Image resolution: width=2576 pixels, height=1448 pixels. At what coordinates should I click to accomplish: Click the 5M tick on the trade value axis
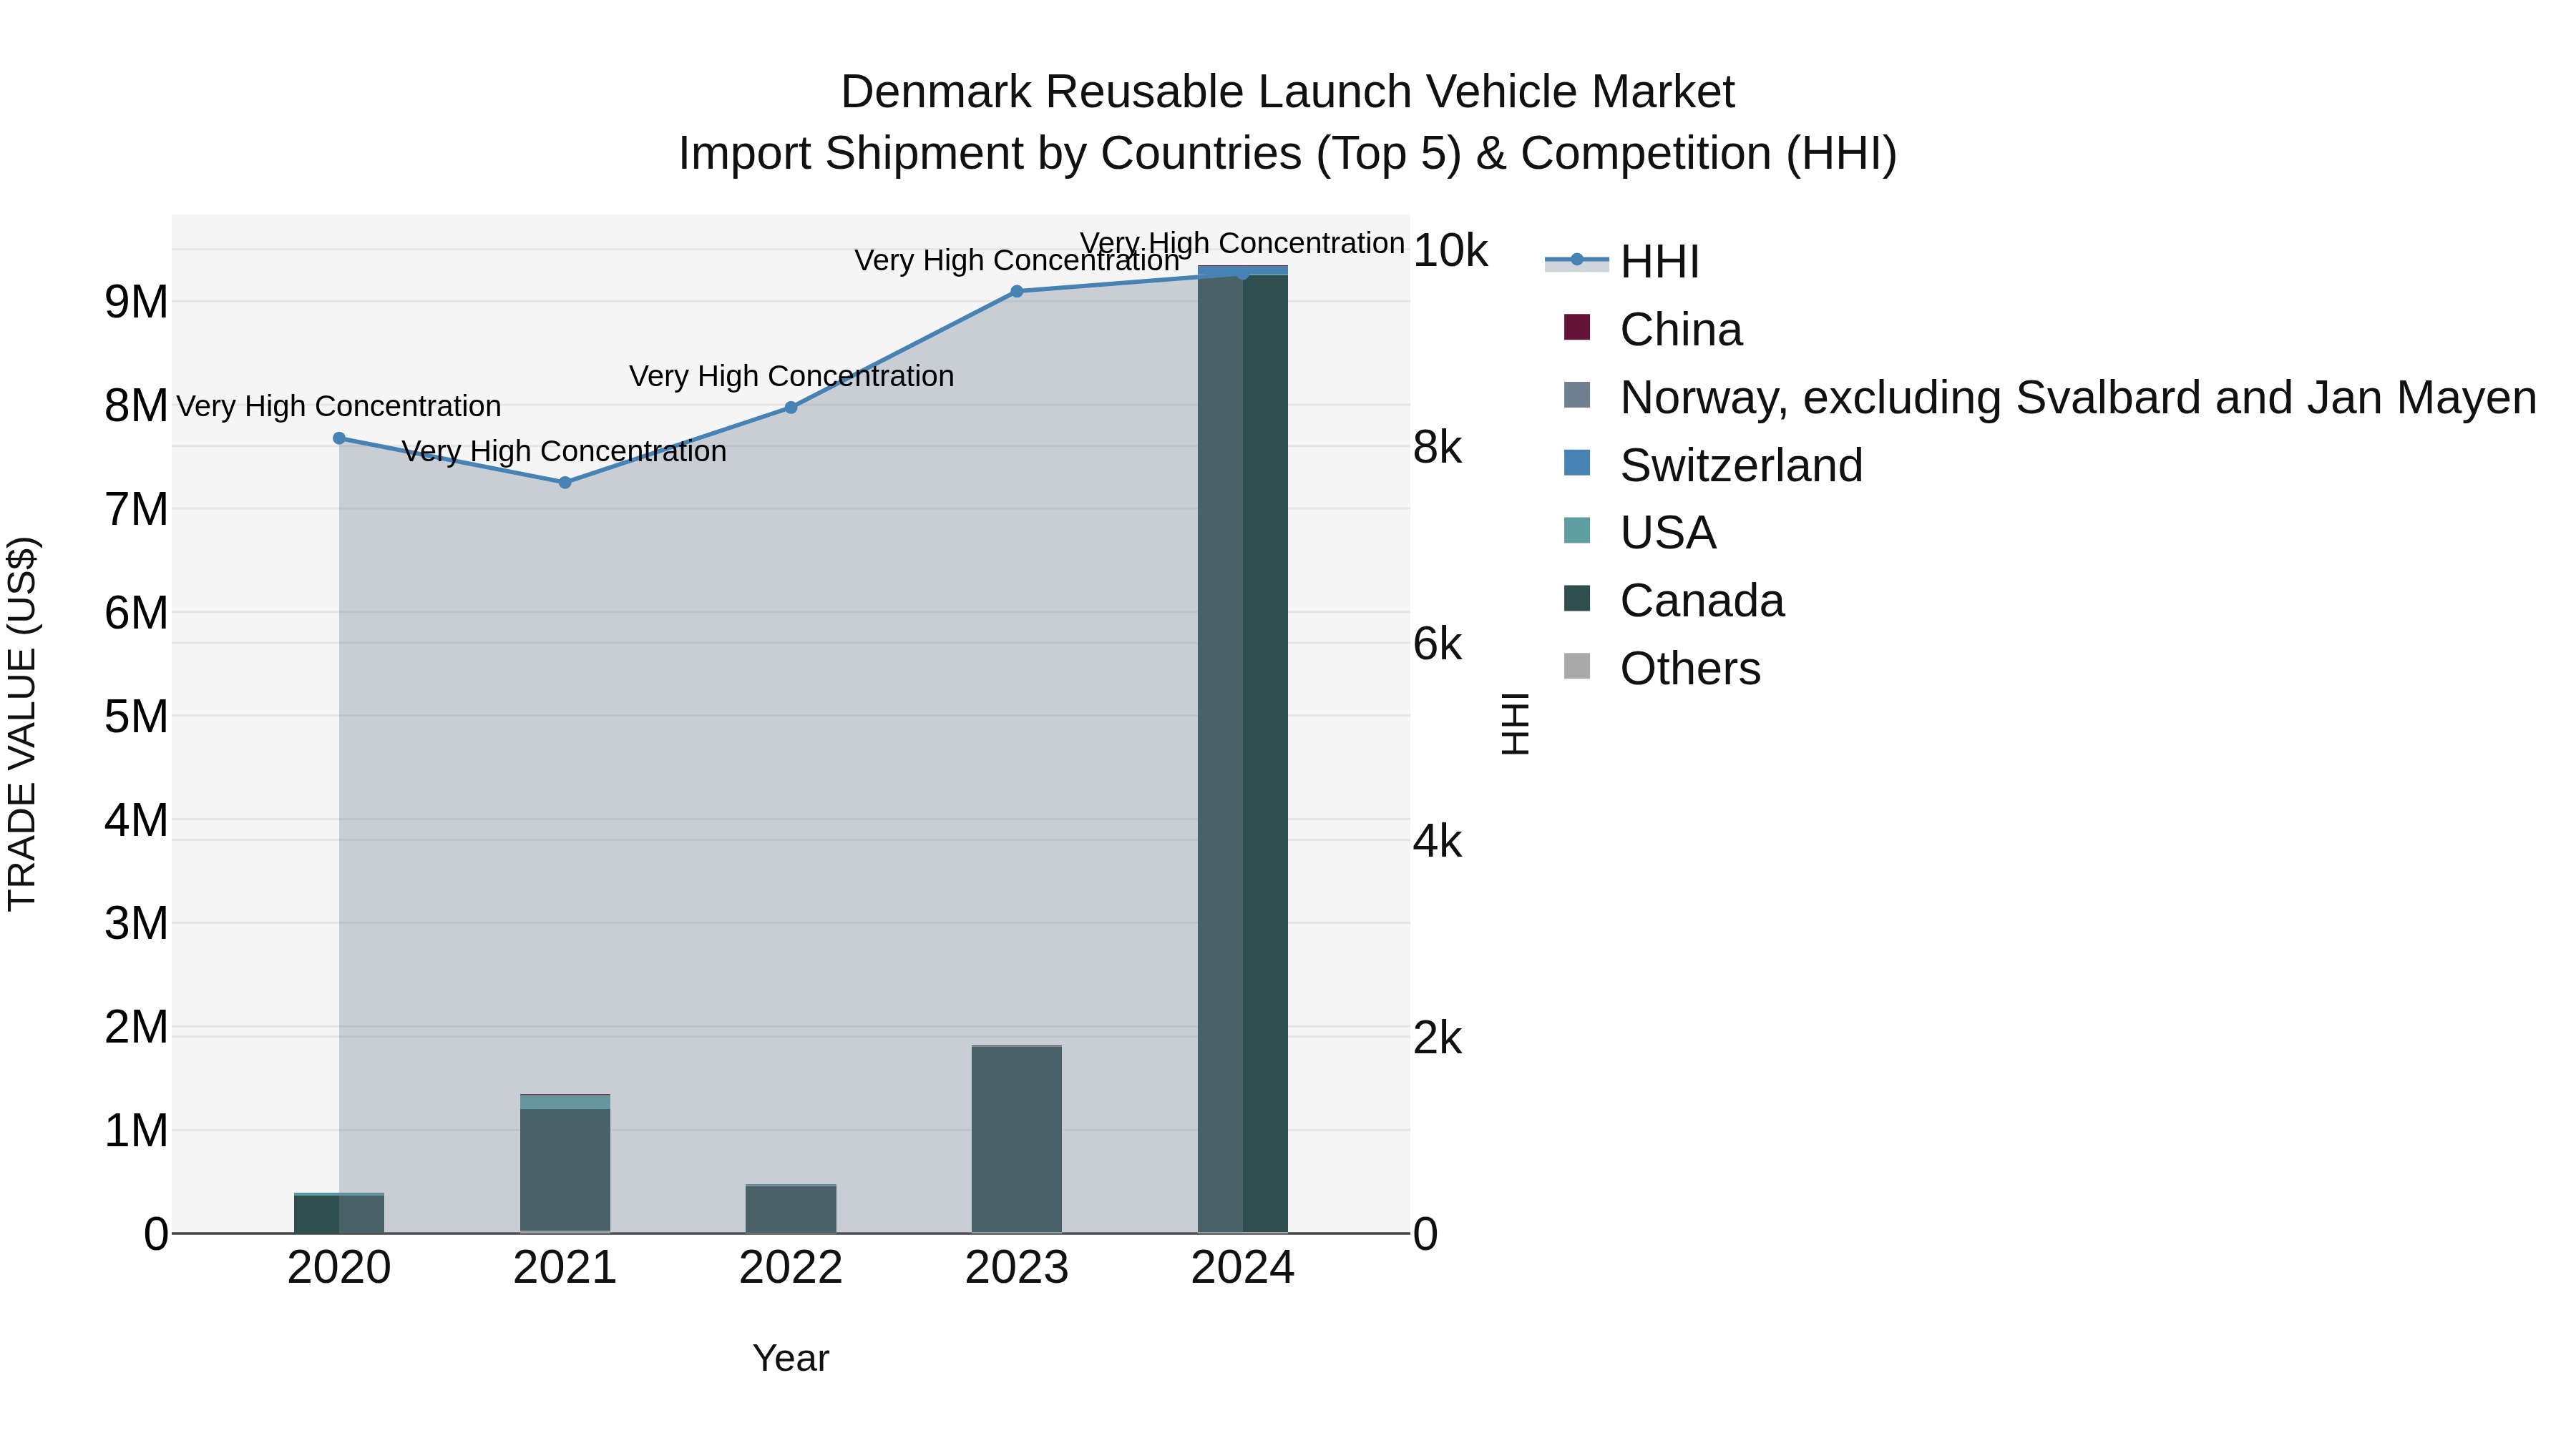pos(136,716)
